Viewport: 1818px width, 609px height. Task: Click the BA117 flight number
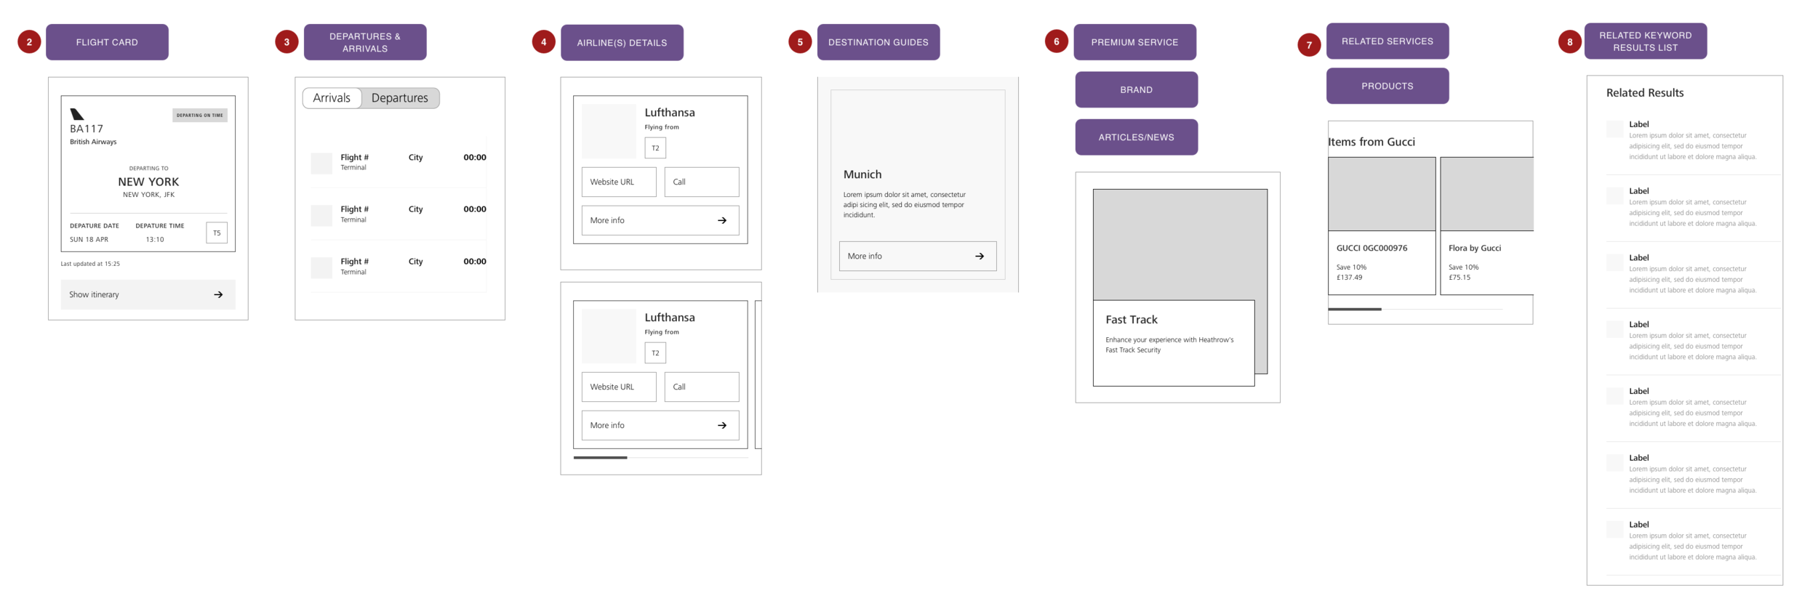pos(87,129)
